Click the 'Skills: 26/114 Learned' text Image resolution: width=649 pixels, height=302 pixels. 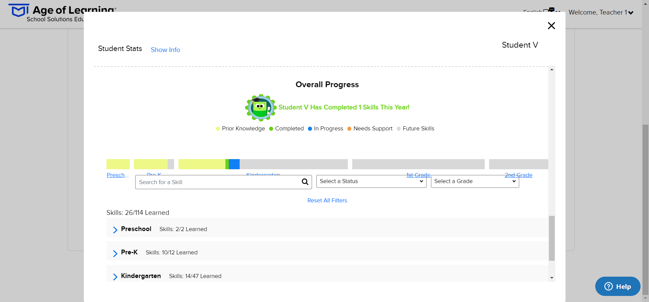(138, 212)
